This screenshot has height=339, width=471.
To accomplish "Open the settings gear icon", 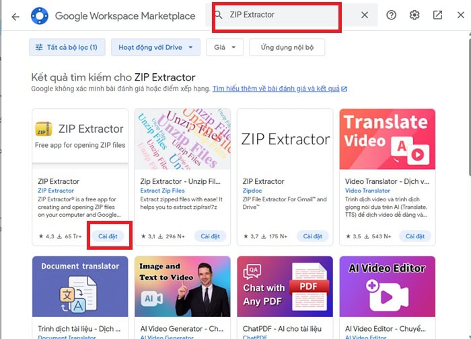I will coord(414,15).
